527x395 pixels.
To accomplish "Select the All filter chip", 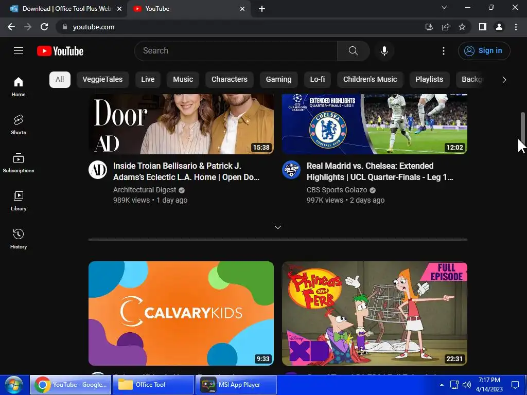I will (x=60, y=80).
